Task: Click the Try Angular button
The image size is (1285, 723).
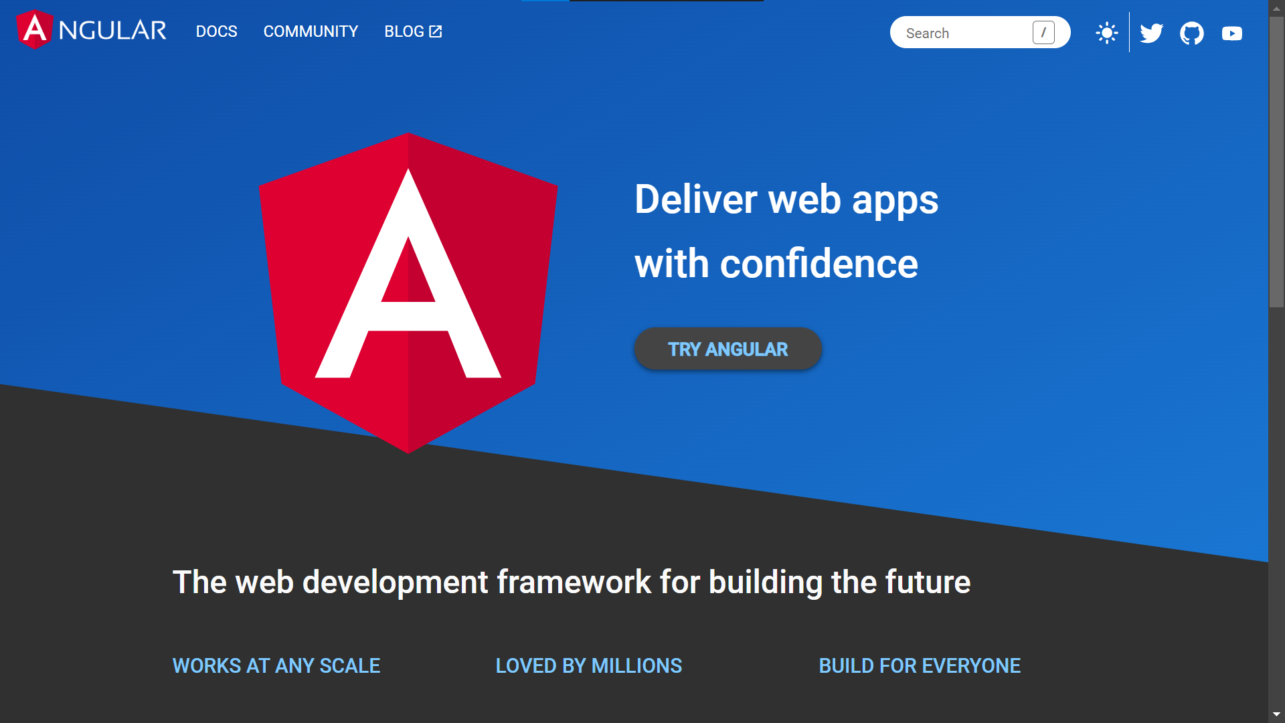Action: [x=727, y=349]
